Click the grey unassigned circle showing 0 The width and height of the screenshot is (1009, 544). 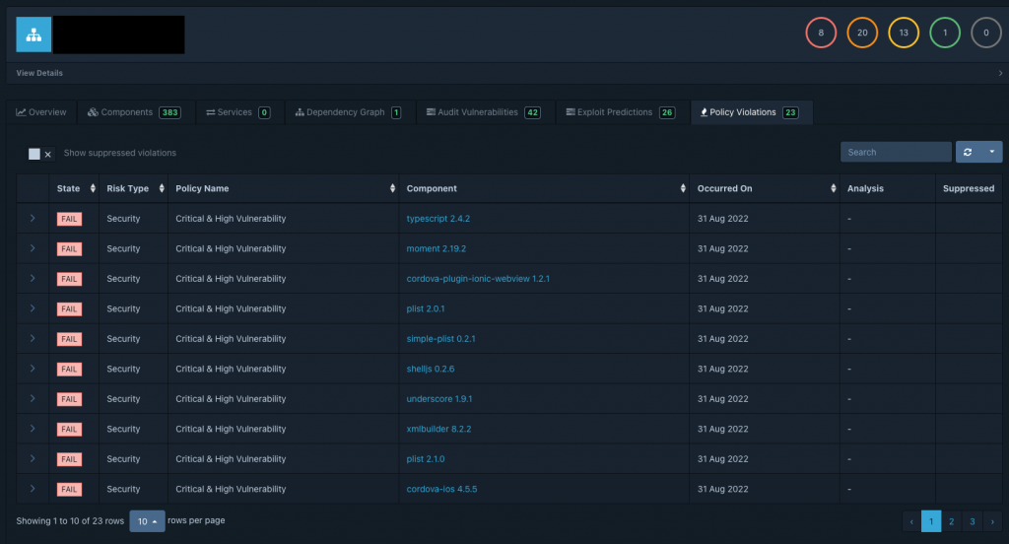pos(985,33)
